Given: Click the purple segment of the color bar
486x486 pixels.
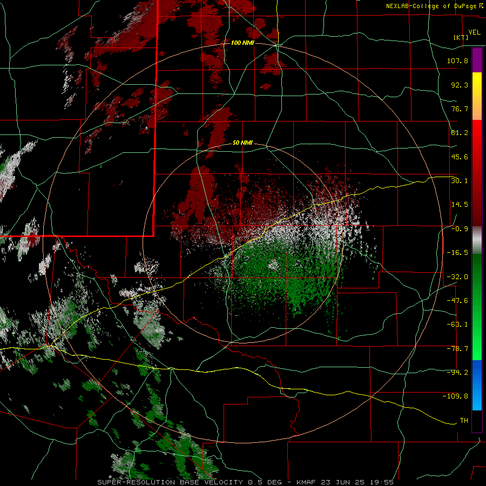Looking at the screenshot, I should (477, 60).
